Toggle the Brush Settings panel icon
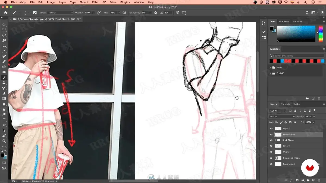Image resolution: width=326 pixels, height=183 pixels. tap(35, 13)
